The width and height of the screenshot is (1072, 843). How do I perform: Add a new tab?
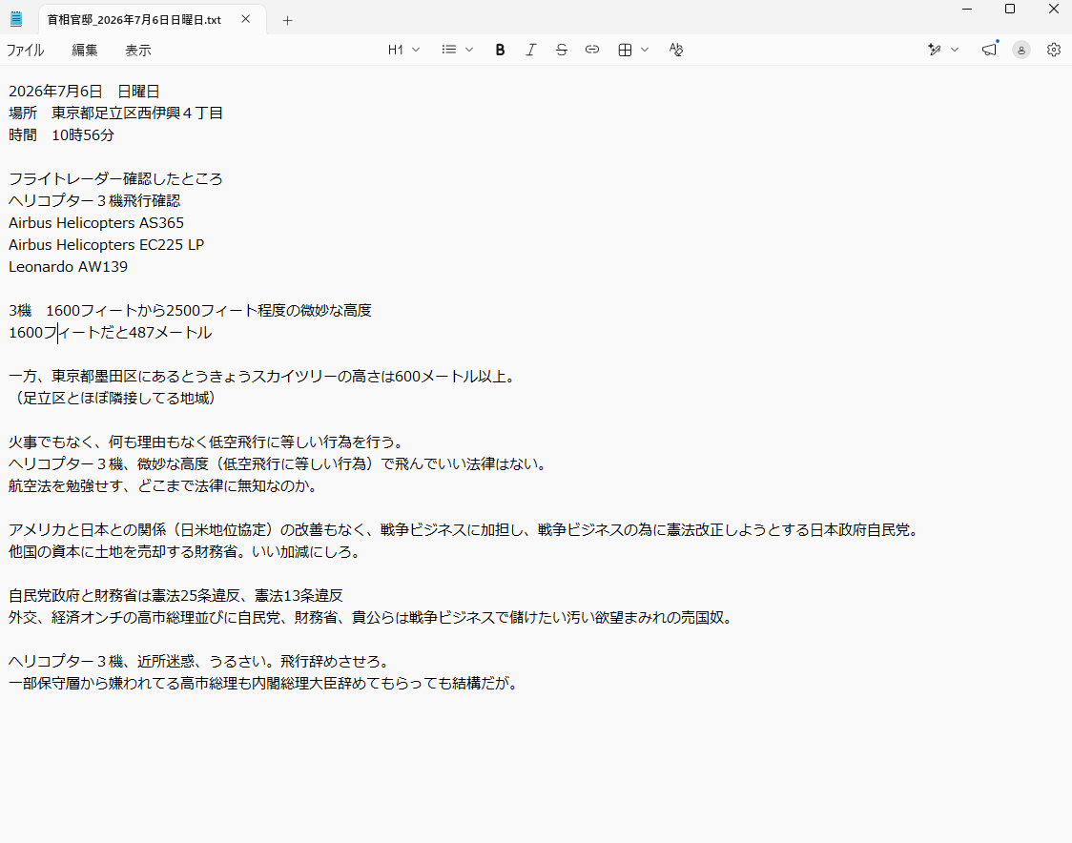[x=287, y=21]
